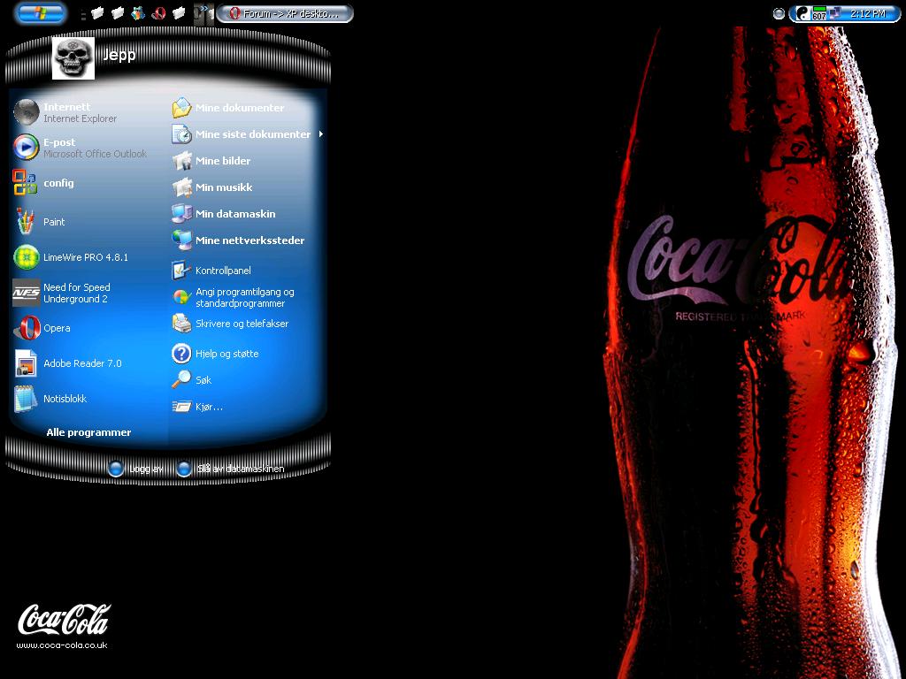Click the Microsoft Office Outlook subtitle text
The width and height of the screenshot is (906, 679).
point(95,154)
